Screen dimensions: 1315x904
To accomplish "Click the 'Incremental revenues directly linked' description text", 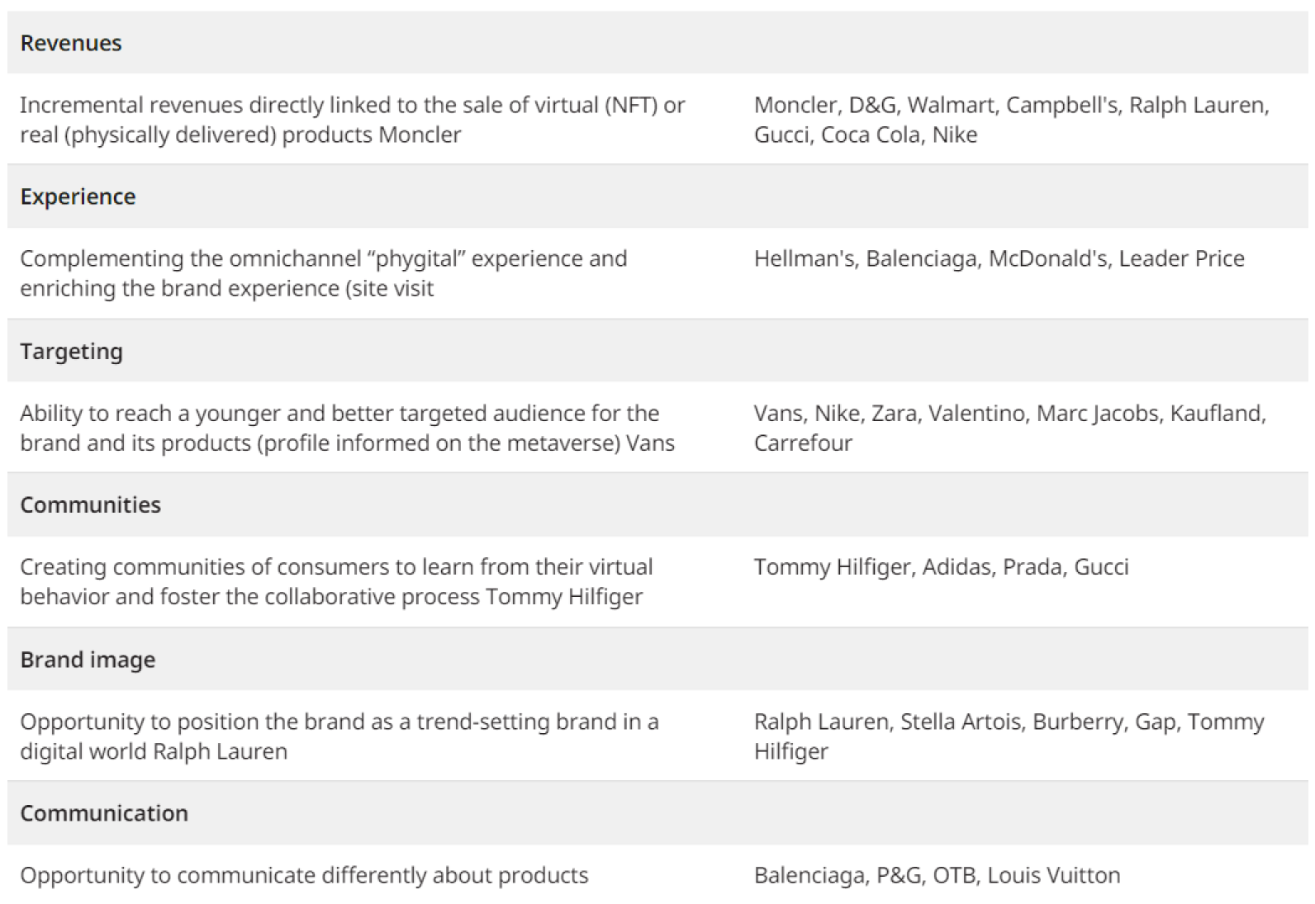I will tap(352, 120).
